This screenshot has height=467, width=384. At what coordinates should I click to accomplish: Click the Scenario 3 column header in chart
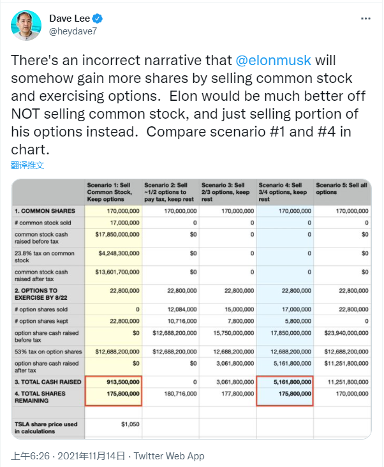click(228, 192)
